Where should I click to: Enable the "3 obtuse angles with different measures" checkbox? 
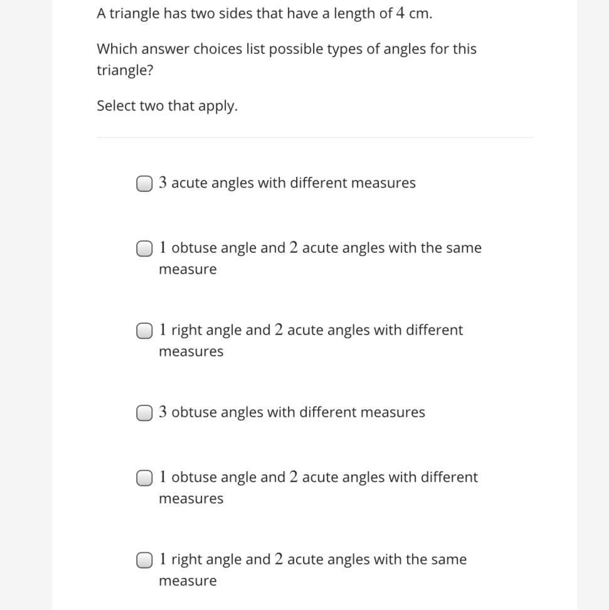coord(144,413)
